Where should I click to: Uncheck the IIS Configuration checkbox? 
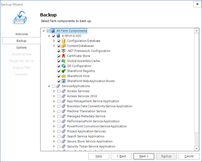59,66
